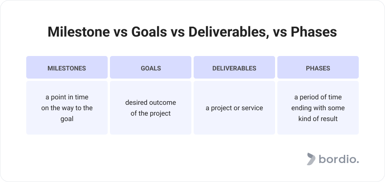
Task: Select the MILESTONES column header
Action: click(x=67, y=68)
